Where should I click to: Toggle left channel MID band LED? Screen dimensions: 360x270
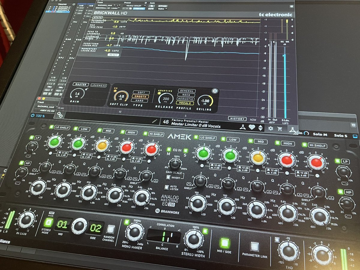(x=99, y=130)
